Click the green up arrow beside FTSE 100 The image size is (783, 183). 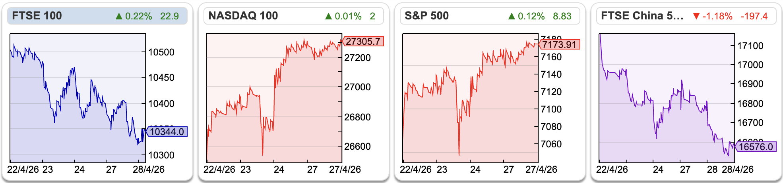click(x=119, y=16)
